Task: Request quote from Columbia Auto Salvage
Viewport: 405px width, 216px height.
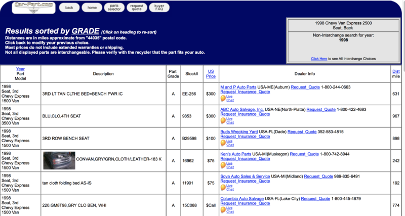Action: 315,199
